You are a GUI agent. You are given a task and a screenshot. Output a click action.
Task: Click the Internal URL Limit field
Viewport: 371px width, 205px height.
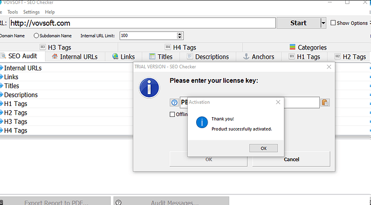pos(148,36)
